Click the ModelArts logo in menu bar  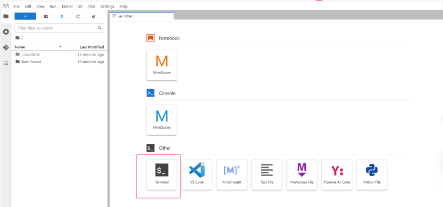[x=5, y=6]
